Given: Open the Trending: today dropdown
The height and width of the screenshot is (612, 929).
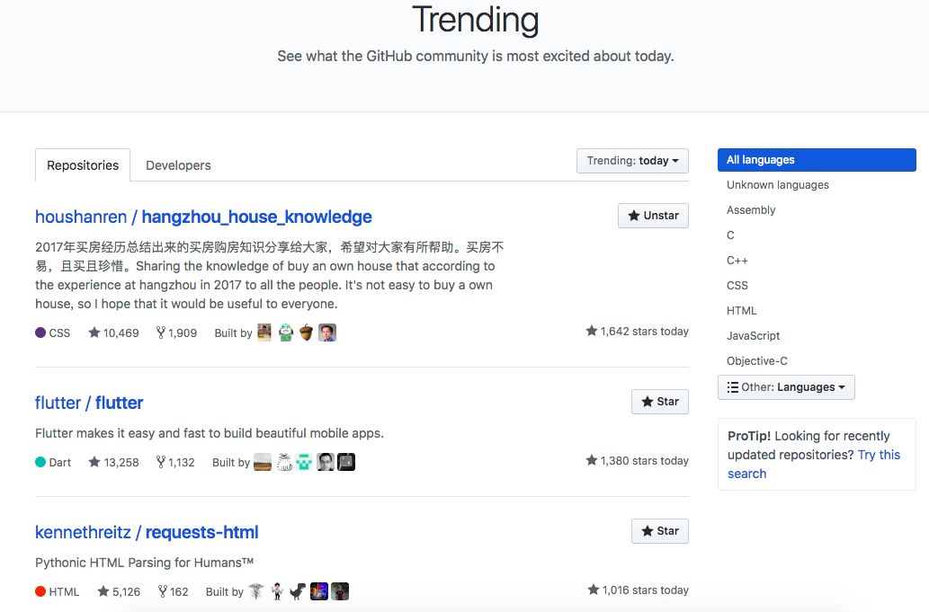Looking at the screenshot, I should [632, 160].
